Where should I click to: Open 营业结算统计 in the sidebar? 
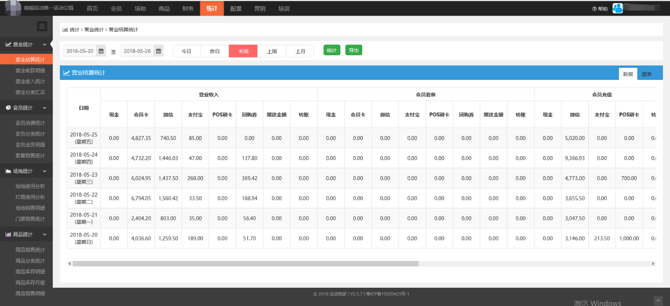pos(26,59)
